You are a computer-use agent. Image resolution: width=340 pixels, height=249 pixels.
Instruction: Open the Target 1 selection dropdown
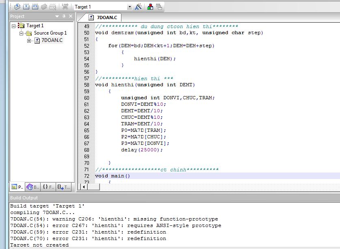coord(130,7)
